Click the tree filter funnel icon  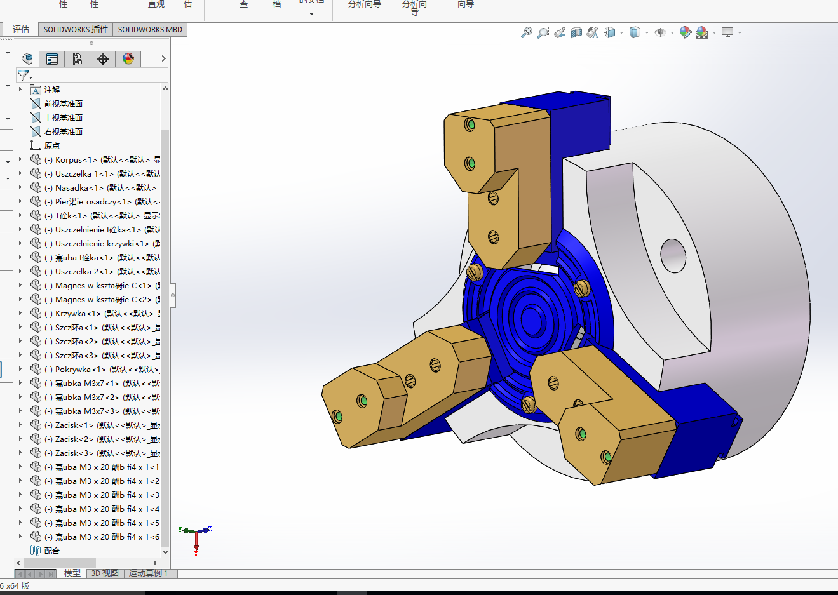(x=23, y=76)
